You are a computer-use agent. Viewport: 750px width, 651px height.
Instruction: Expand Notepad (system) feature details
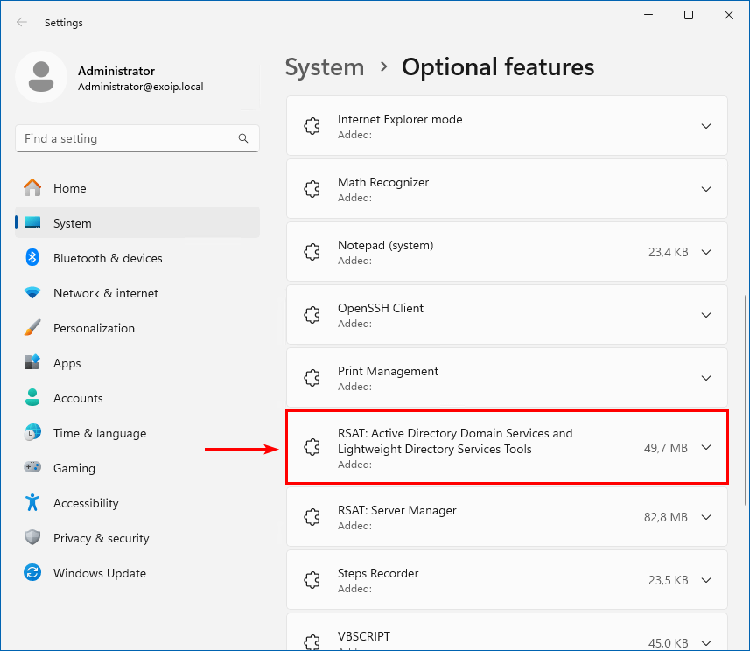pyautogui.click(x=706, y=252)
